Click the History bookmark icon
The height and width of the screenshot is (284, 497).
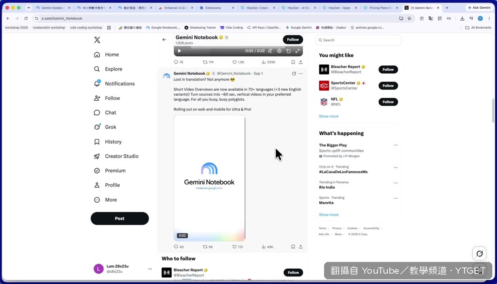tap(97, 142)
